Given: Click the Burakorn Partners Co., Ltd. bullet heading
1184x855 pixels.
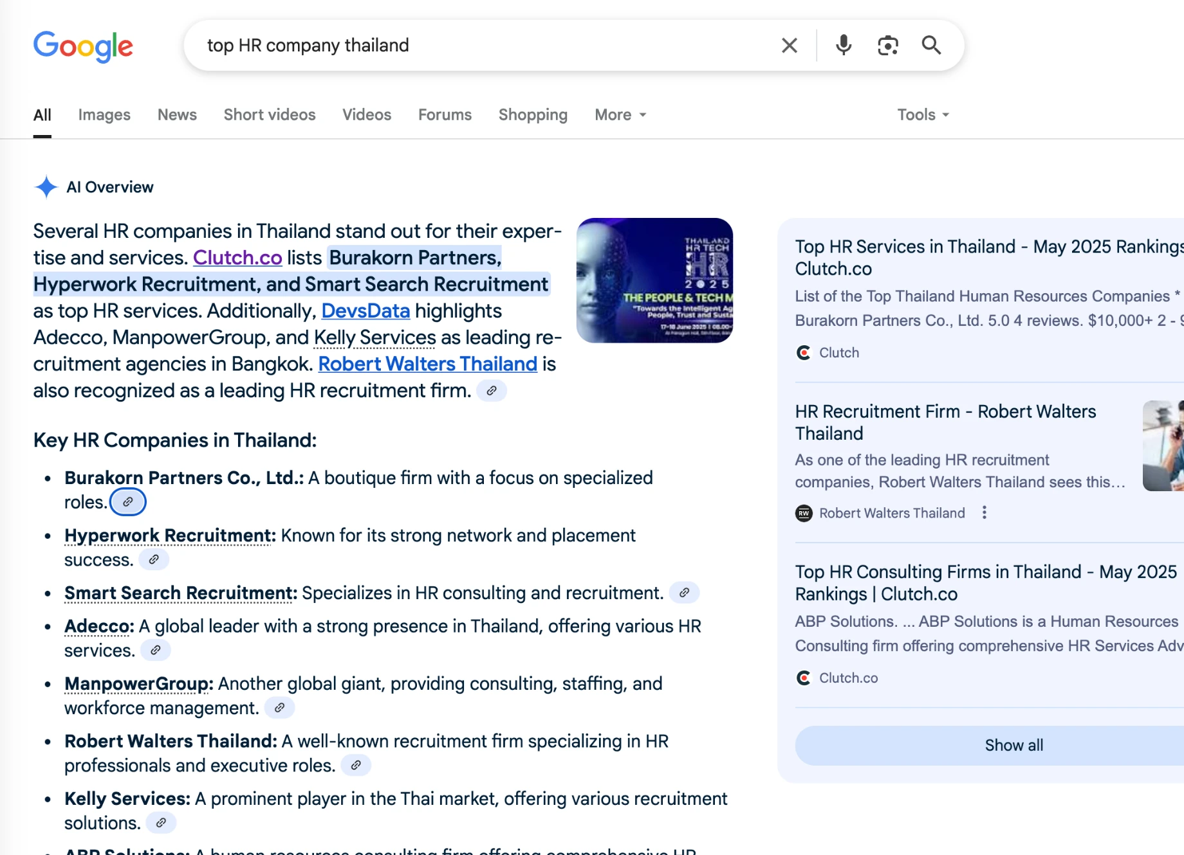Looking at the screenshot, I should pyautogui.click(x=184, y=478).
